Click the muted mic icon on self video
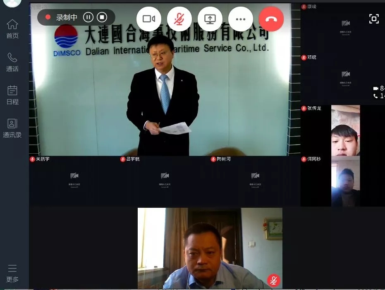 273,280
